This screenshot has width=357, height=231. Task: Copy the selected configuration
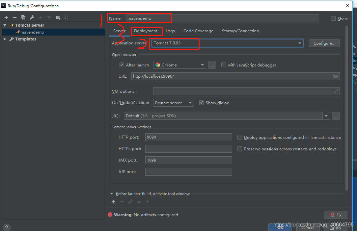tap(23, 17)
